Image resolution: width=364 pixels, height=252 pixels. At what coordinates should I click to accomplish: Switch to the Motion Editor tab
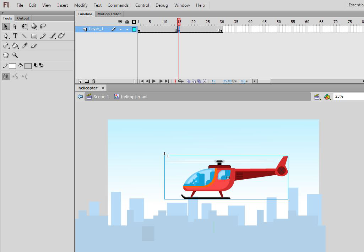click(x=109, y=14)
